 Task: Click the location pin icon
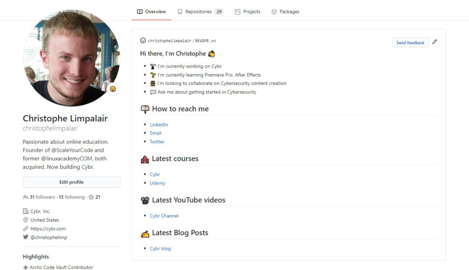(26, 220)
